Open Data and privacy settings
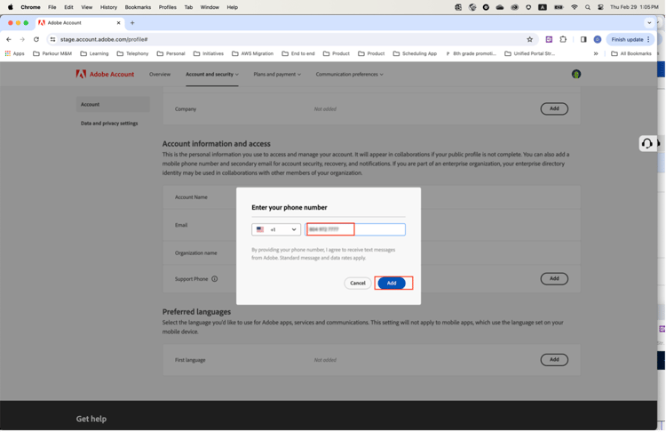This screenshot has width=666, height=432. (x=109, y=124)
